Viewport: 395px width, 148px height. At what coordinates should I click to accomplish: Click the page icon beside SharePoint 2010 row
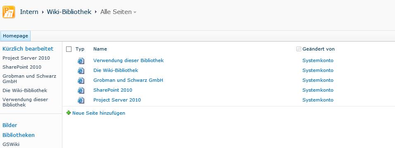81,90
